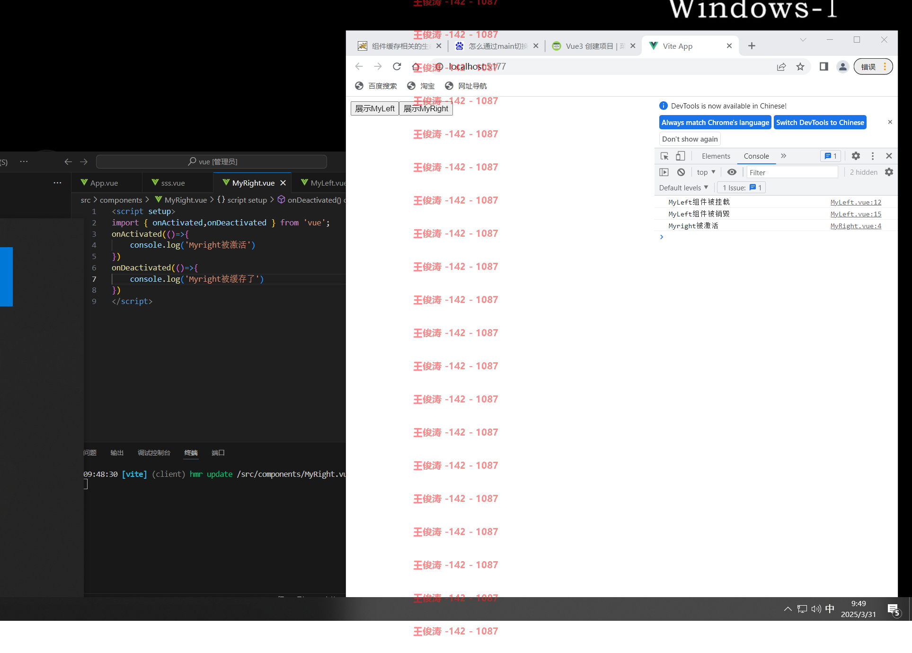912x653 pixels.
Task: Bookmark this tab with the star icon
Action: [800, 67]
